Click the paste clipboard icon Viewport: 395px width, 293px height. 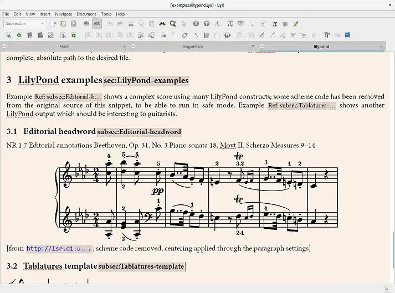pos(151,24)
